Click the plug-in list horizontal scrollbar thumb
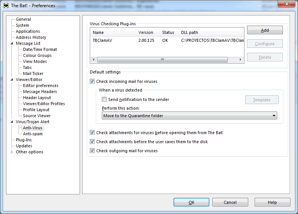 point(163,60)
